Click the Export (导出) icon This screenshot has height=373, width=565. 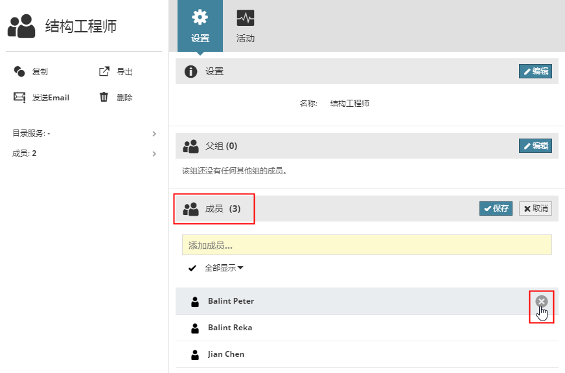[x=104, y=72]
